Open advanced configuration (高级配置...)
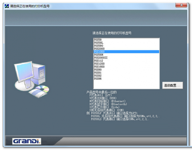Viewport: 192px width, 150px height. pos(173,85)
